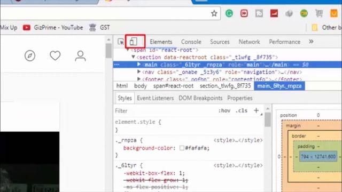342x192 pixels.
Task: Click the padding area in box model
Action: click(306, 146)
